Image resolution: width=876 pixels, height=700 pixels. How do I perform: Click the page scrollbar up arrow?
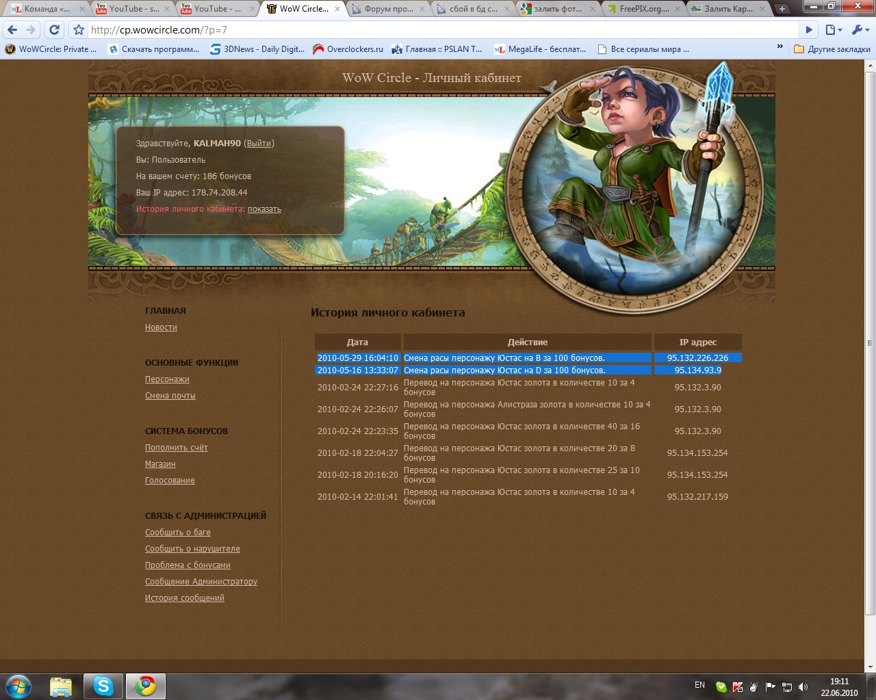point(871,66)
